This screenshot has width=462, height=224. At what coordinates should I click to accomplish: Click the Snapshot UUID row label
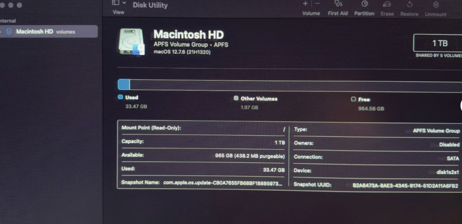tap(312, 184)
